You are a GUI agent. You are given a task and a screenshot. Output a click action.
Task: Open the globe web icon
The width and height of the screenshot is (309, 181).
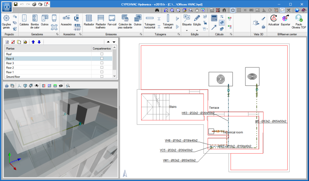tap(297, 10)
